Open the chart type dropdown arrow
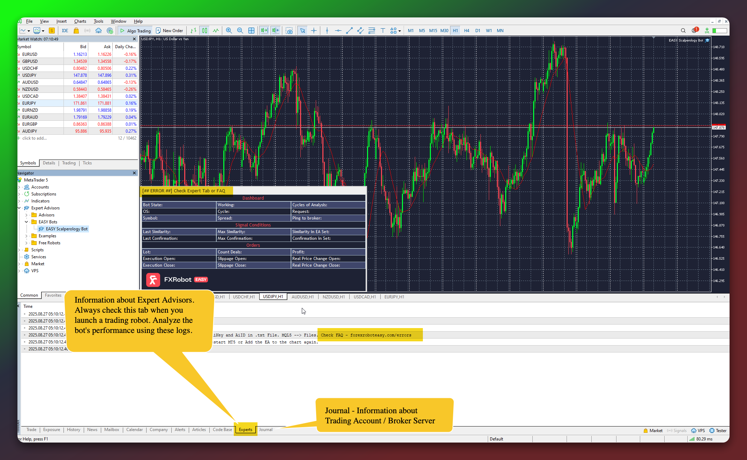This screenshot has width=747, height=460. [29, 31]
